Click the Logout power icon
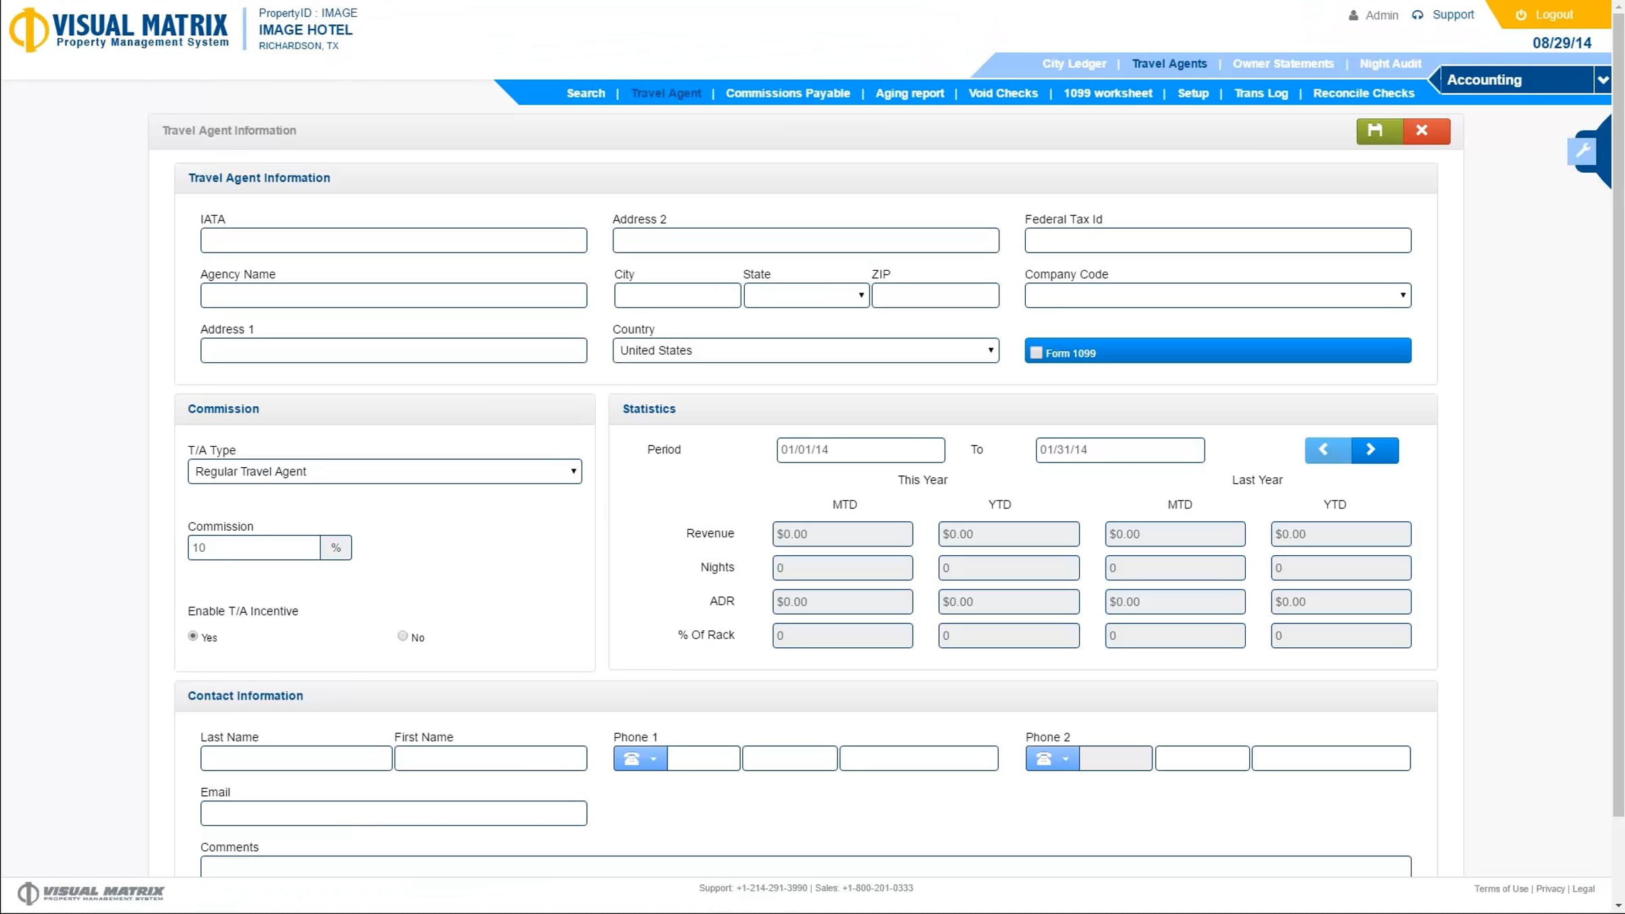Screen dimensions: 1625x914 click(x=1521, y=15)
